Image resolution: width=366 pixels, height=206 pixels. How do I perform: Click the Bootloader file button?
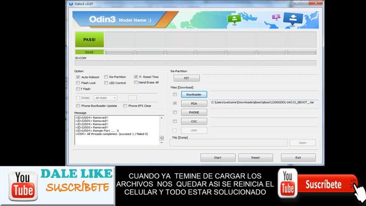coord(194,94)
